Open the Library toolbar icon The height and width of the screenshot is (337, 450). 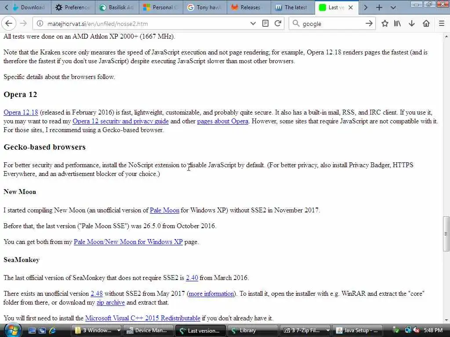click(397, 24)
